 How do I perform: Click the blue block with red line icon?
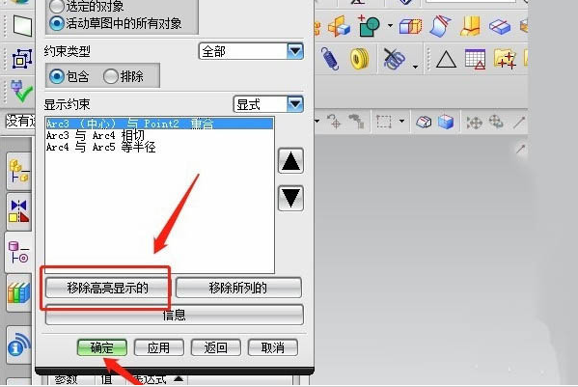pos(500,26)
